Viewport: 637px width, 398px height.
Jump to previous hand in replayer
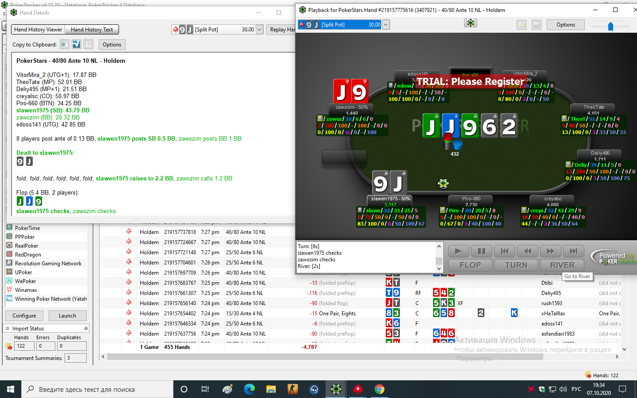click(505, 251)
